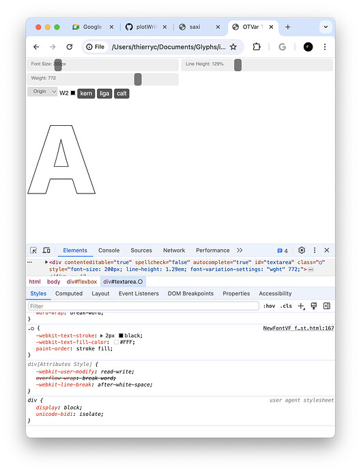Open DevTools settings gear
Viewport: 361px width, 472px height.
(302, 250)
